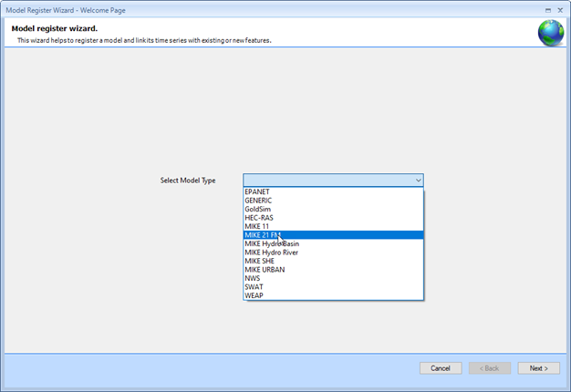Choose MIKE SHE model type
Screen dimensions: 571x392
pyautogui.click(x=333, y=261)
